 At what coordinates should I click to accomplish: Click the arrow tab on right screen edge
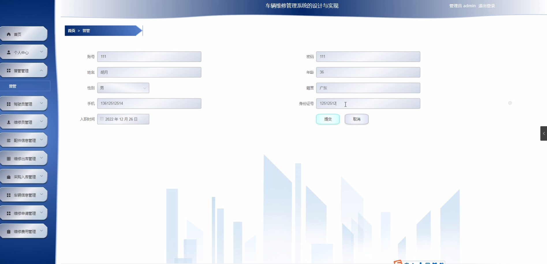coord(544,133)
